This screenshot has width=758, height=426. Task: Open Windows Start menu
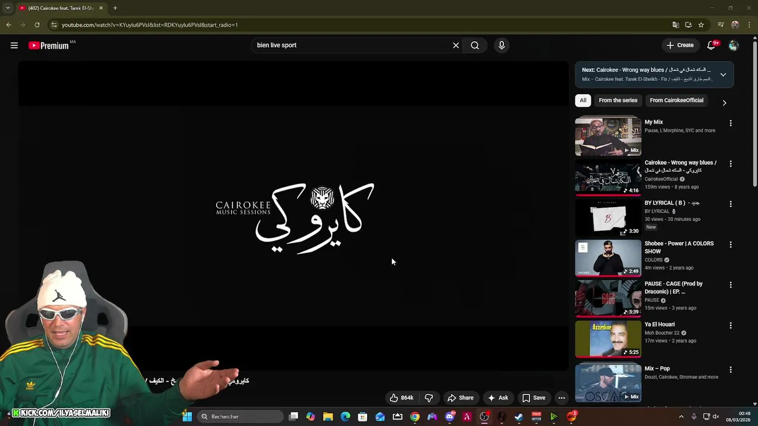click(187, 417)
